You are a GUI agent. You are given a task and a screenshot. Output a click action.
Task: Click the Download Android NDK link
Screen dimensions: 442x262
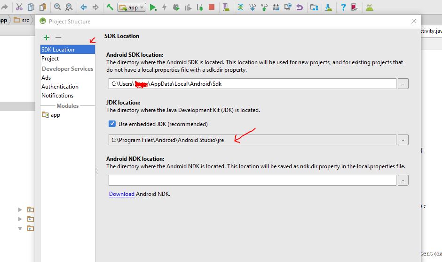[121, 194]
